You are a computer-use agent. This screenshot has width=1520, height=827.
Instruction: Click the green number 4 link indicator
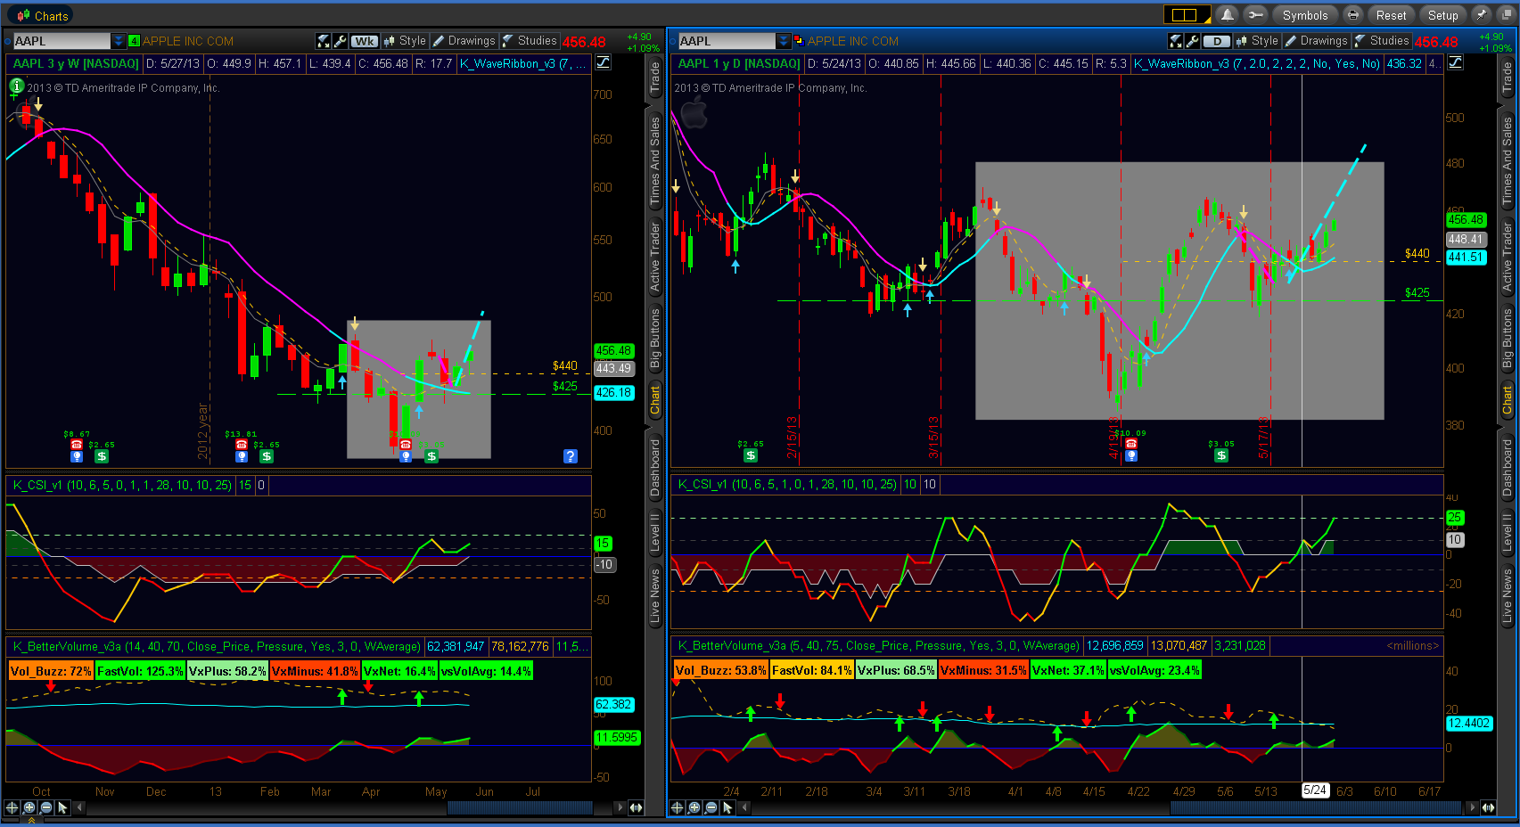pyautogui.click(x=134, y=41)
